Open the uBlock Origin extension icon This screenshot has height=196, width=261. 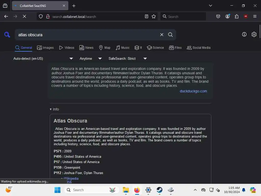(x=245, y=16)
